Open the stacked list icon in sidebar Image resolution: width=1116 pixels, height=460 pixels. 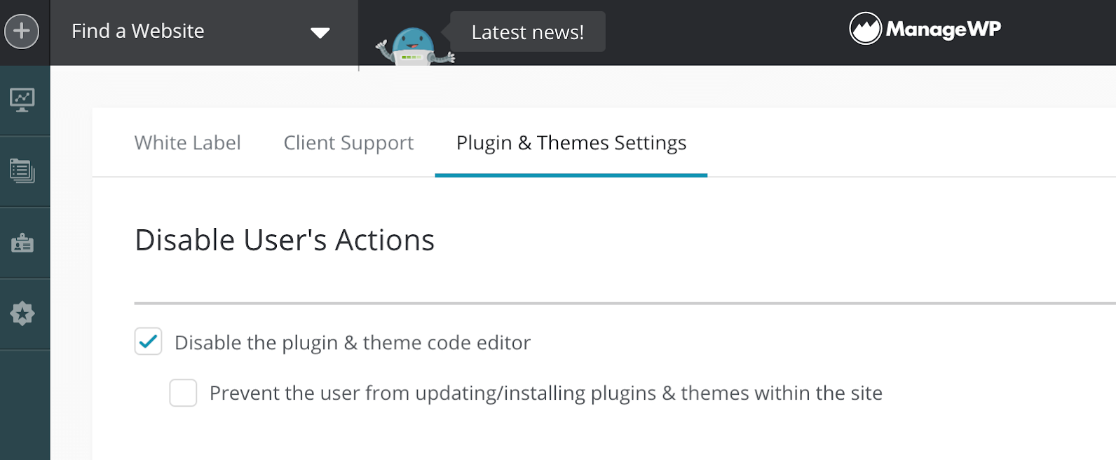click(x=22, y=171)
